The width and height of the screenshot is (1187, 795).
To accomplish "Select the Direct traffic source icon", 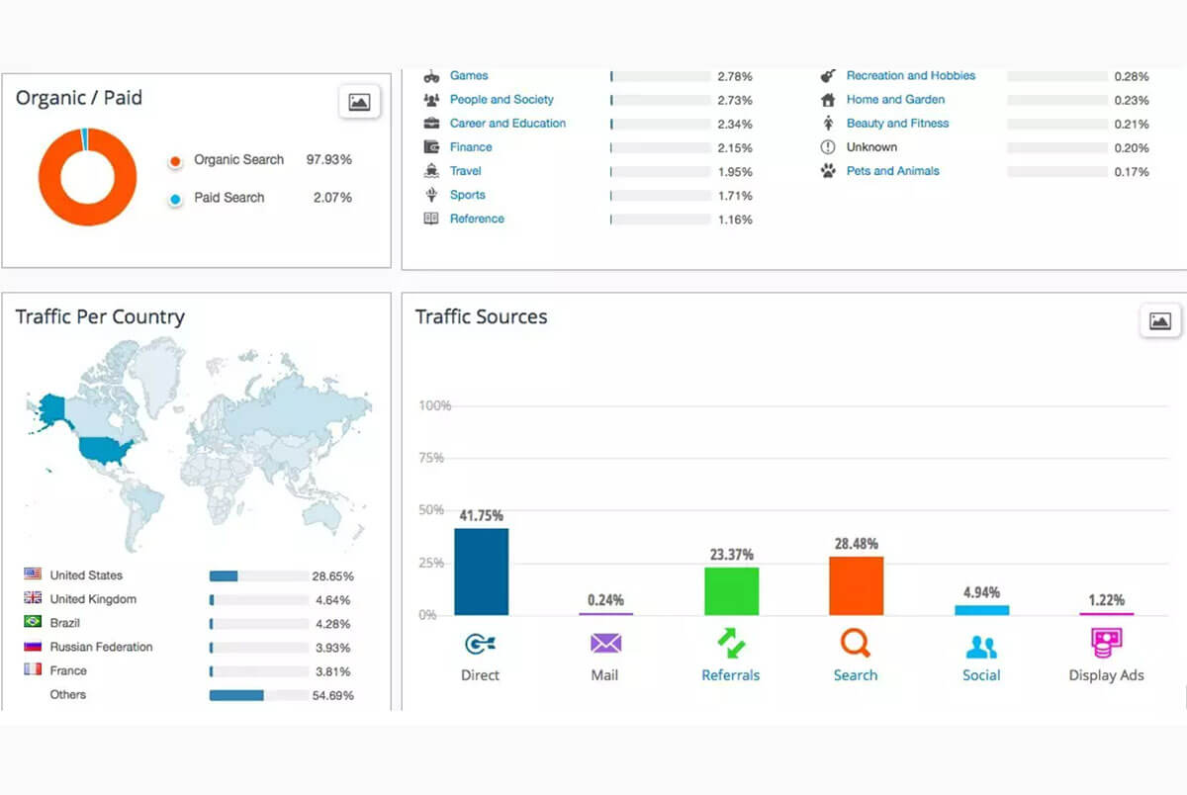I will tap(480, 644).
